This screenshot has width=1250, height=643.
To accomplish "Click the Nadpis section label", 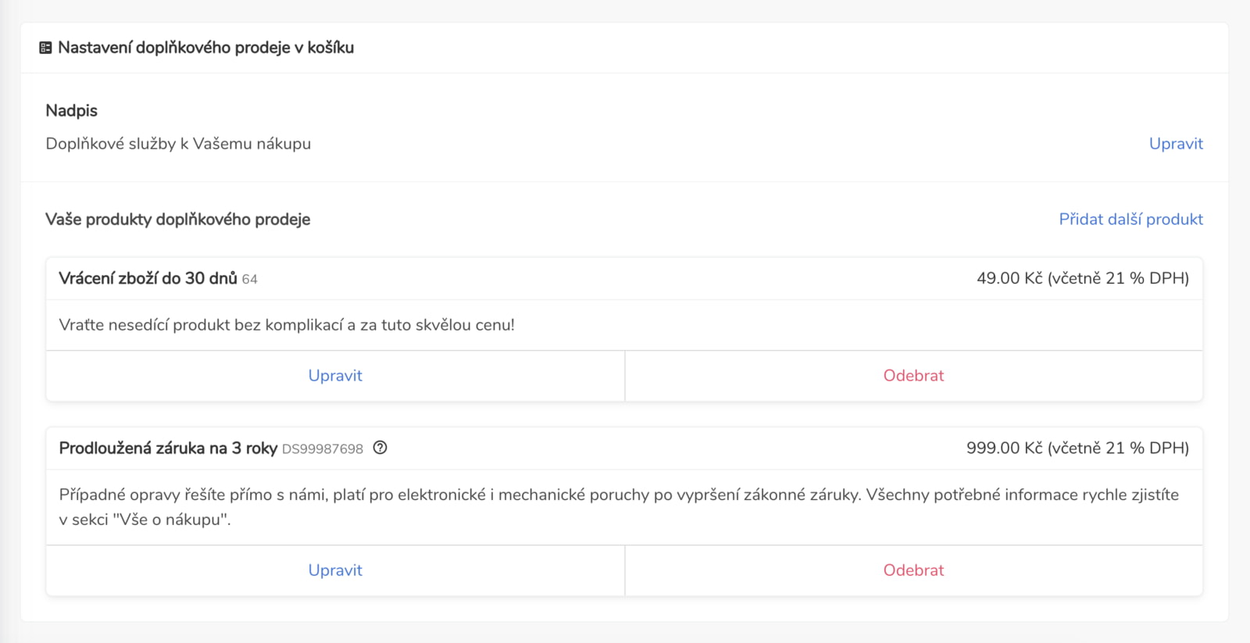I will point(71,111).
